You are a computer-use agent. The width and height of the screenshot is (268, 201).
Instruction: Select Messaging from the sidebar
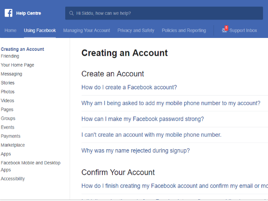pos(11,74)
